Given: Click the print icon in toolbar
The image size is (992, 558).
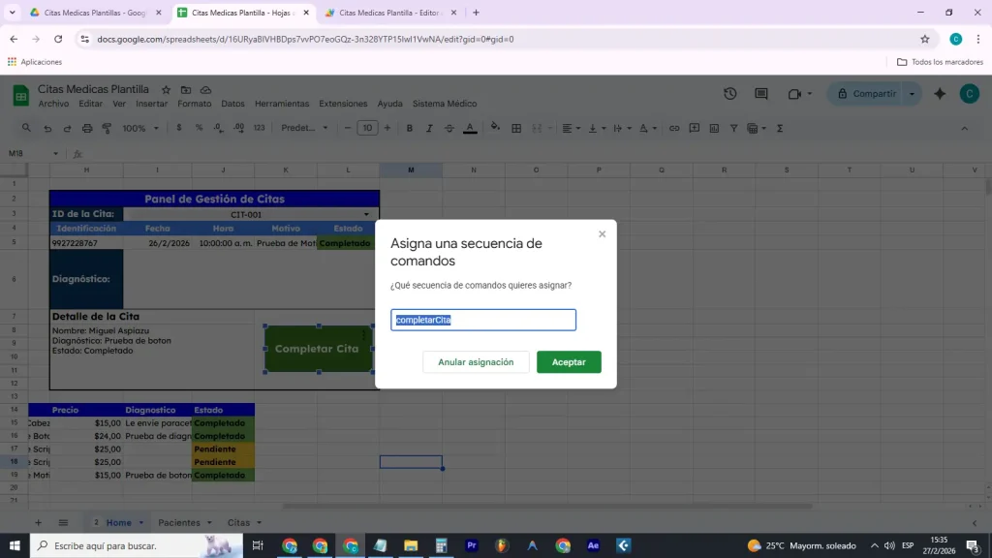Looking at the screenshot, I should (x=87, y=128).
